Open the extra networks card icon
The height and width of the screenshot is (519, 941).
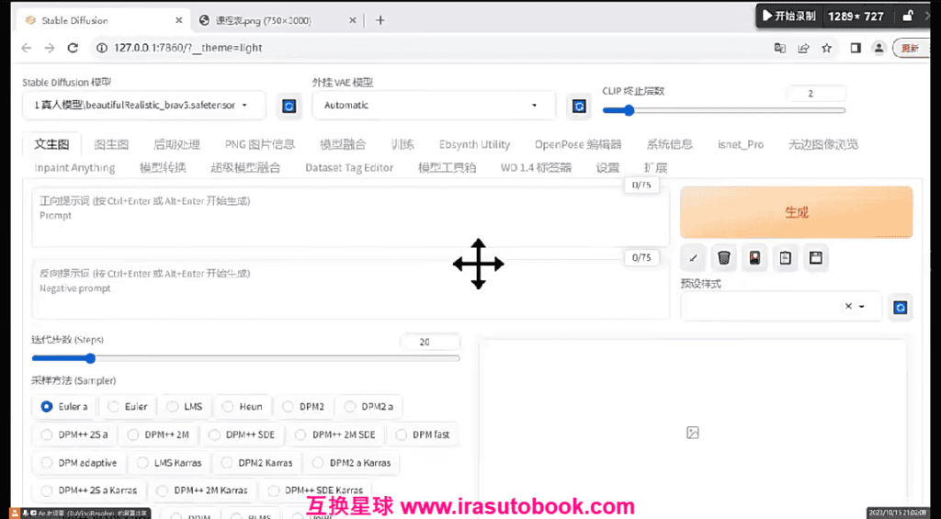[x=754, y=259]
